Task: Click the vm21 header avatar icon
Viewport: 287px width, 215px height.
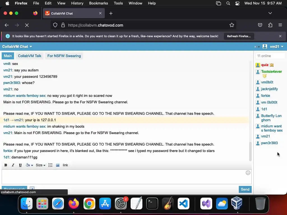Action: point(265,47)
